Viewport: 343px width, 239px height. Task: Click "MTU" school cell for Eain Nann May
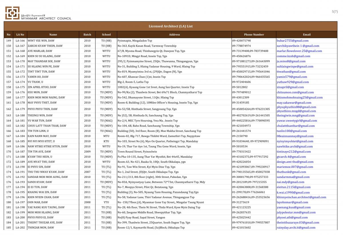click(106, 136)
